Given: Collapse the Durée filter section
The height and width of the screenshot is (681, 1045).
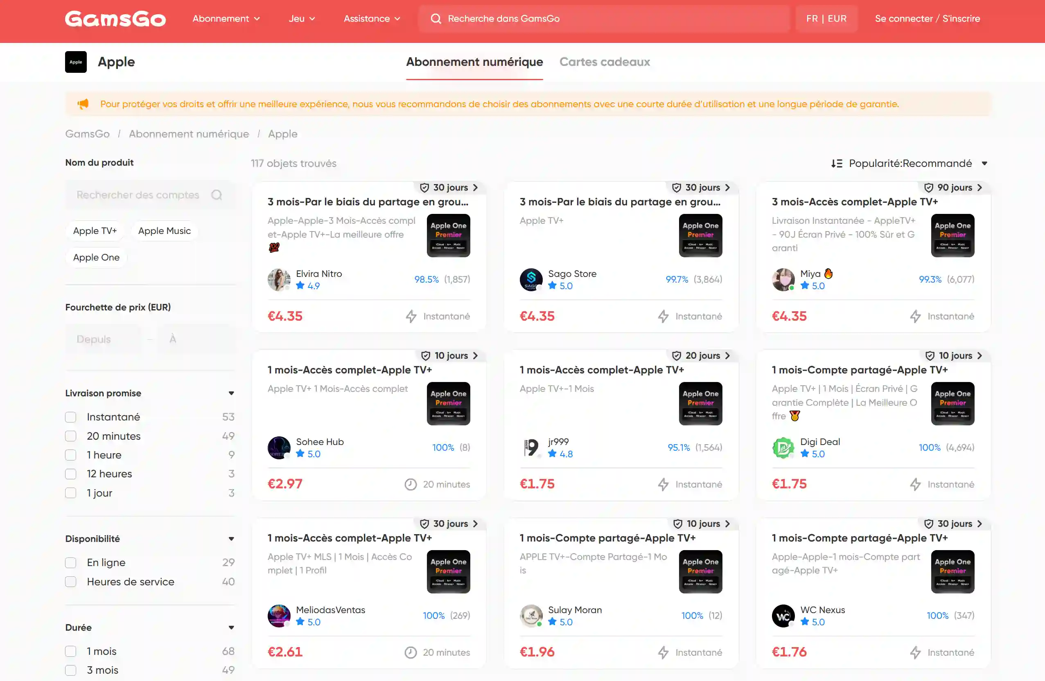Looking at the screenshot, I should tap(231, 627).
